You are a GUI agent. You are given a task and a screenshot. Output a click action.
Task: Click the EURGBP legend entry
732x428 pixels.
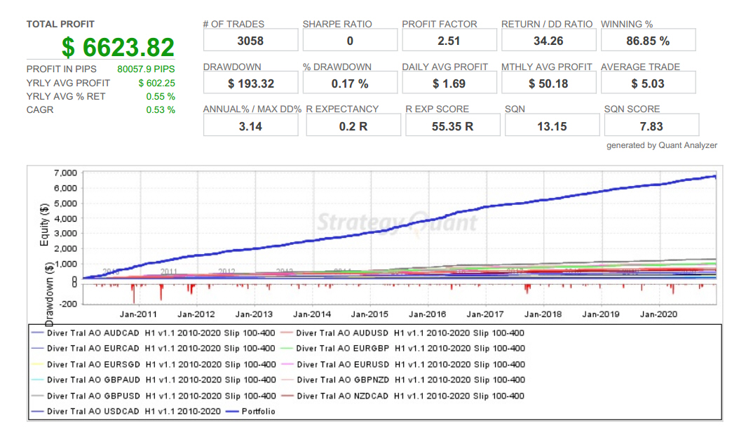402,349
